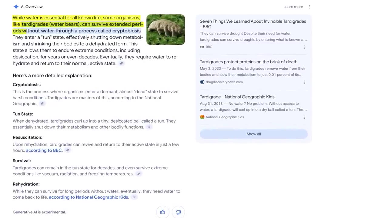The width and height of the screenshot is (388, 218).
Task: Click 'National Geographic Kids' source name under card
Action: [x=225, y=117]
